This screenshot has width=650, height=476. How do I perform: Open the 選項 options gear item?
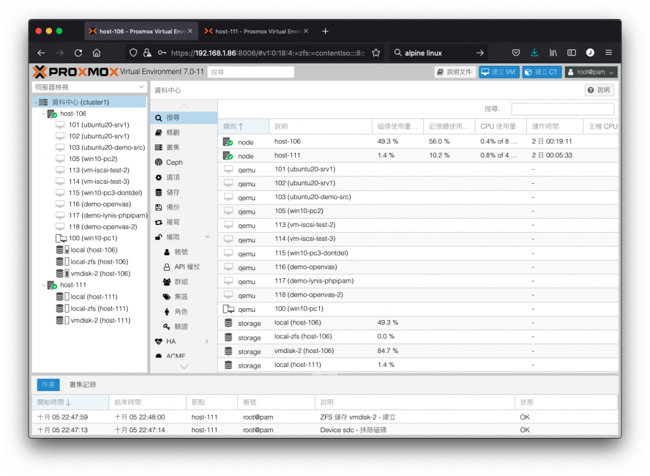tap(183, 177)
